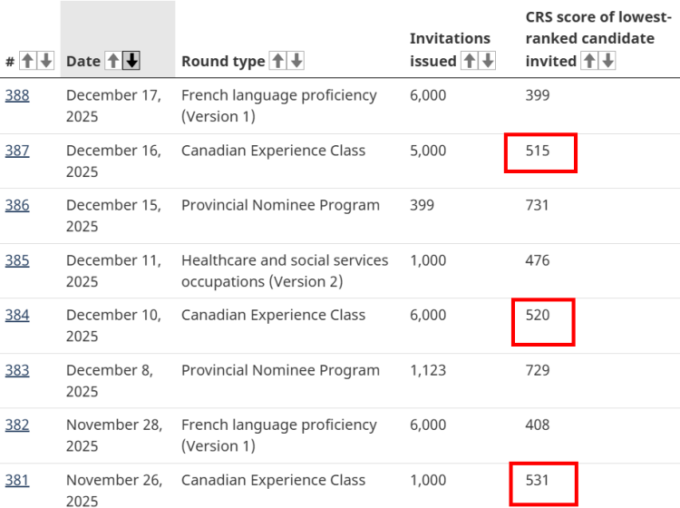Open draw round 382 link
The width and height of the screenshot is (680, 508).
pos(17,425)
